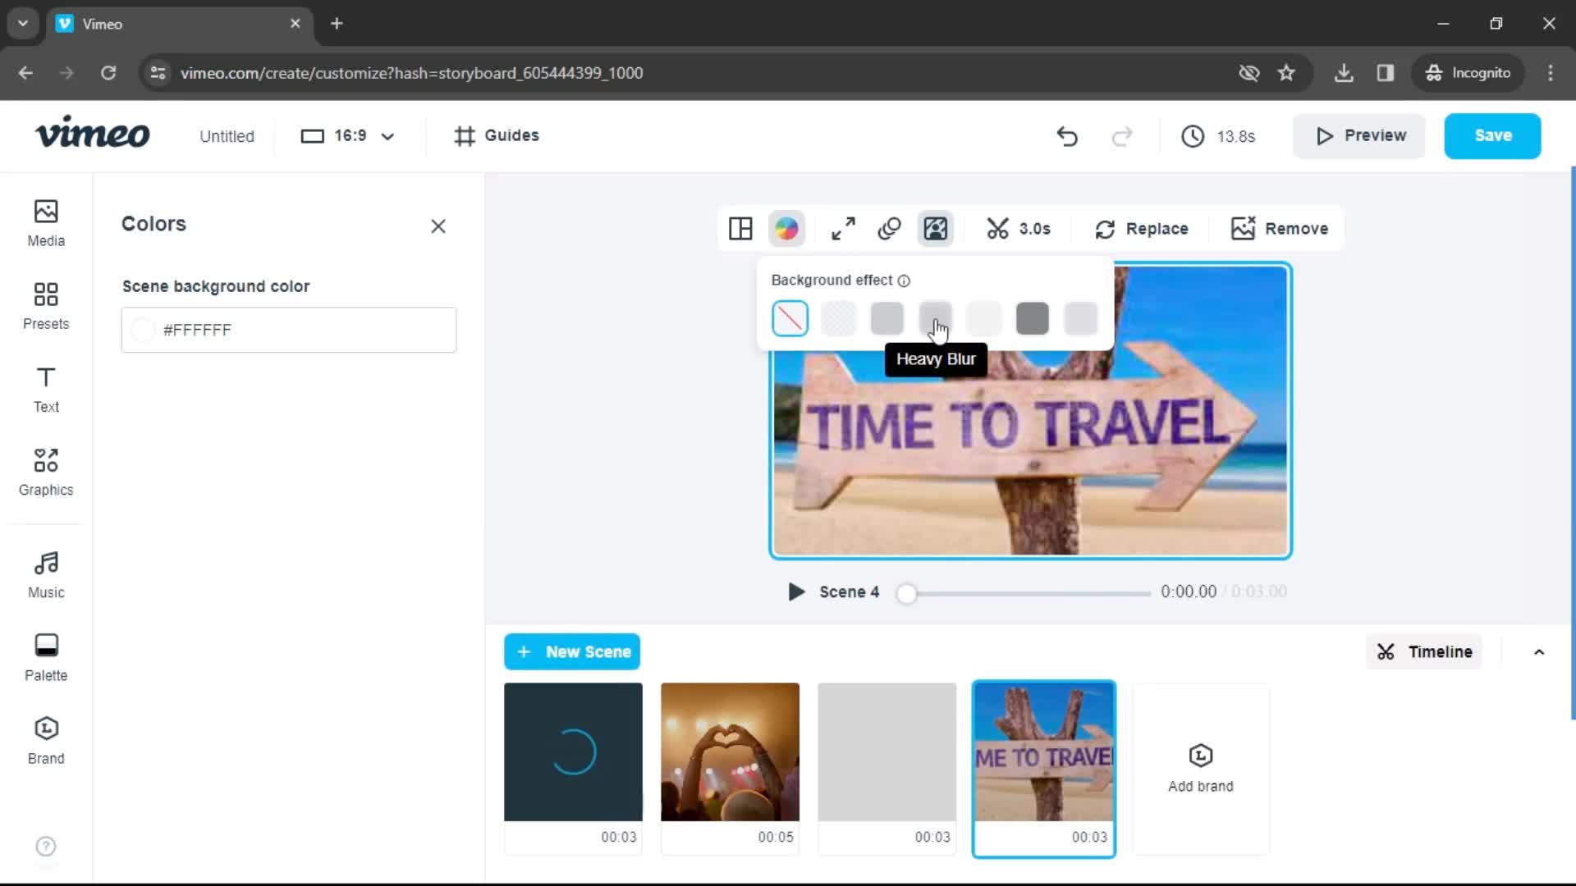Select the color palette tool icon
Image resolution: width=1576 pixels, height=886 pixels.
[787, 228]
